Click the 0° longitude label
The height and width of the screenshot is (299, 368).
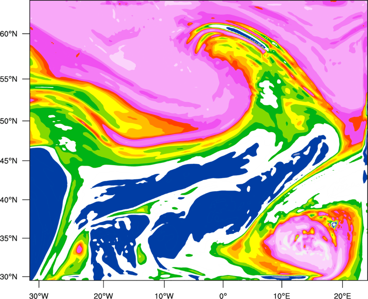coord(223,296)
